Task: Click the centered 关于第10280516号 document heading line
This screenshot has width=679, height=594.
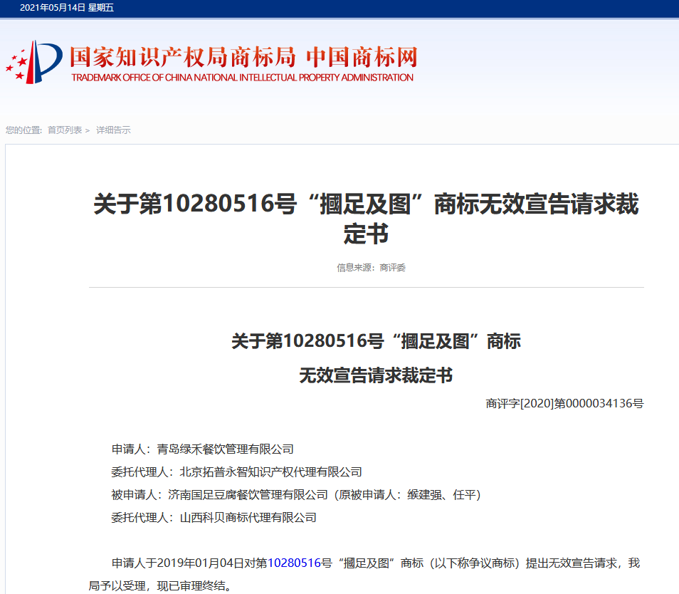Action: tap(376, 341)
